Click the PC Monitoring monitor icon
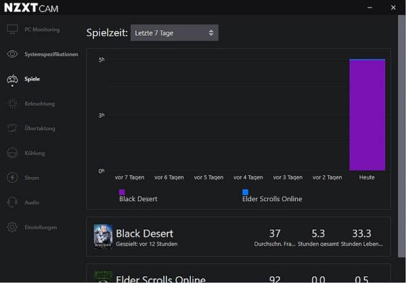The width and height of the screenshot is (406, 283). [x=12, y=29]
